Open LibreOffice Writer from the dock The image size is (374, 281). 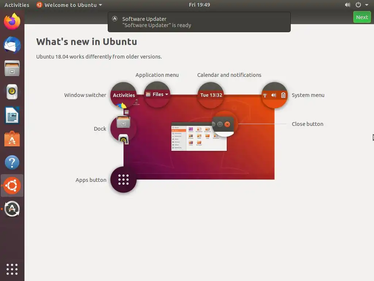click(x=12, y=115)
